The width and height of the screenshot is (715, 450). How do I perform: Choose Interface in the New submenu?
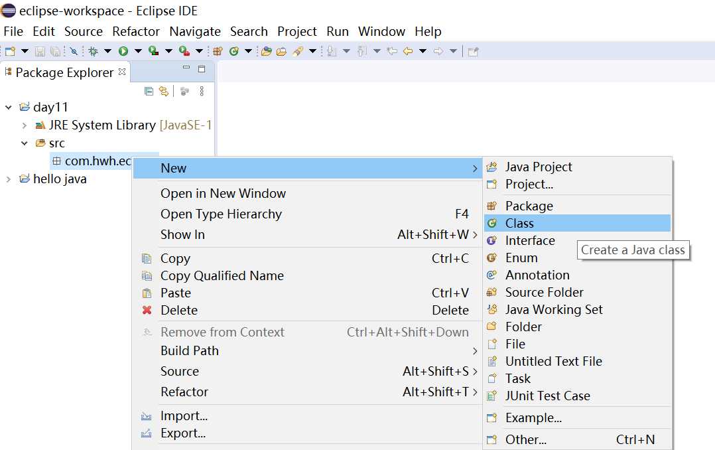(529, 241)
